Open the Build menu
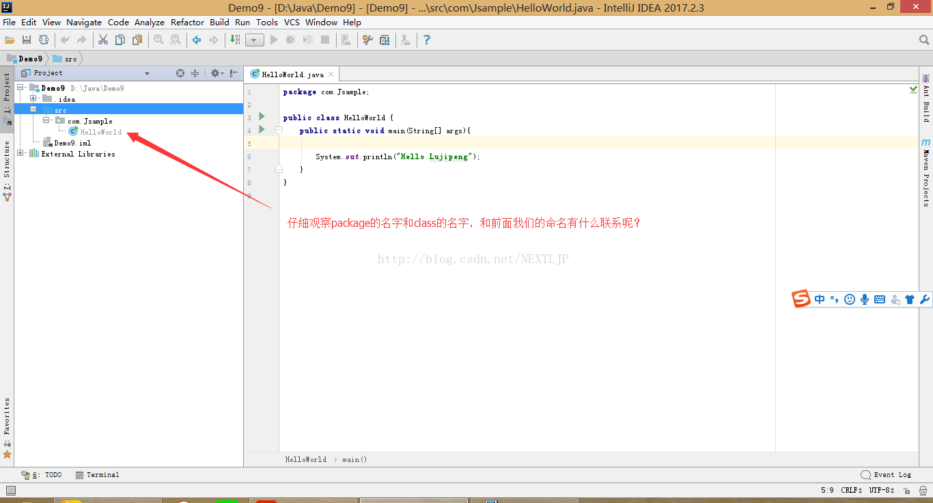Screen dimensions: 933x503 [x=219, y=22]
